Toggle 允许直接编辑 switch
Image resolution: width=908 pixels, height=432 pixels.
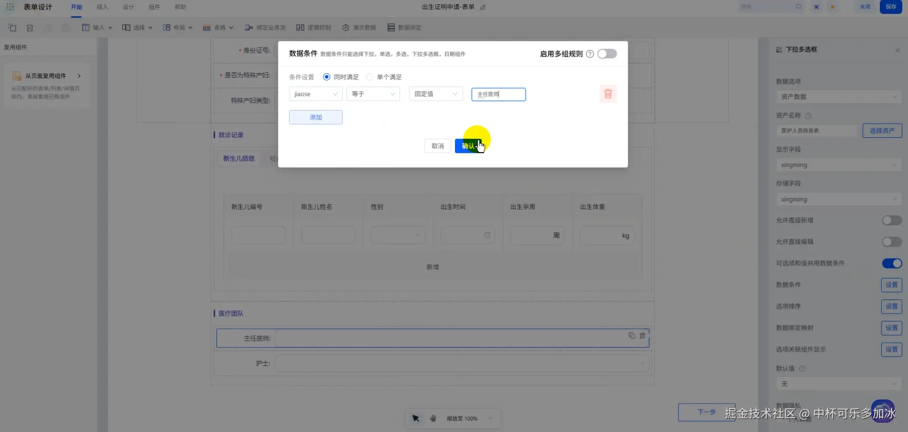tap(892, 242)
